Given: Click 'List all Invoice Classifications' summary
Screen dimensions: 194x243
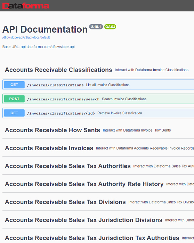Looking at the screenshot, I should (108, 85).
